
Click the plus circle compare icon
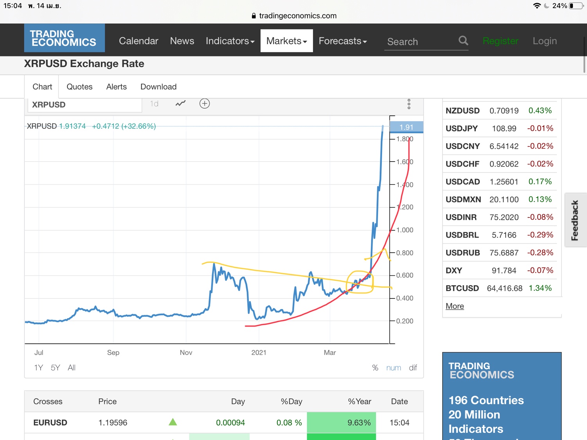click(205, 104)
